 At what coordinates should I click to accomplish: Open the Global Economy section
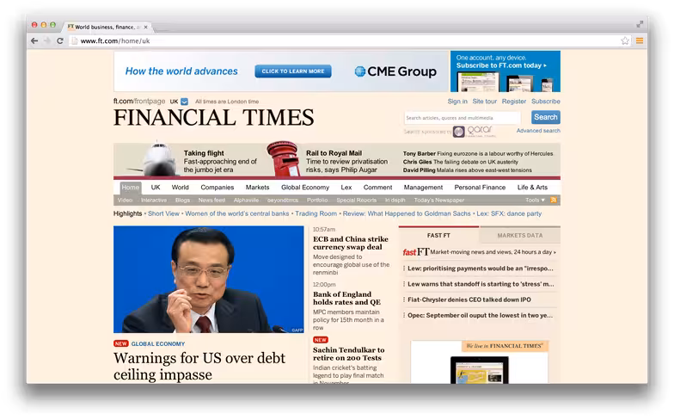[x=305, y=188]
